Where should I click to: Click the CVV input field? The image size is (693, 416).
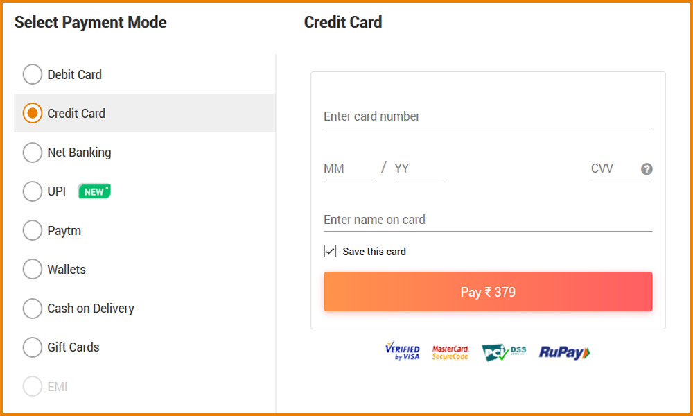(613, 168)
